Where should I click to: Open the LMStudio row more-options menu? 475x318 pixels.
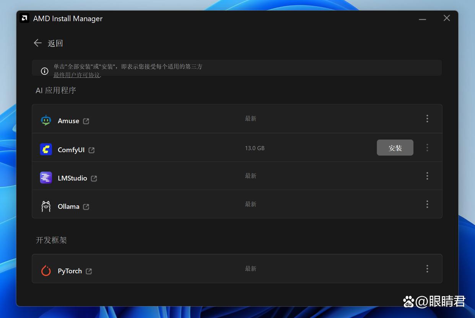[427, 176]
